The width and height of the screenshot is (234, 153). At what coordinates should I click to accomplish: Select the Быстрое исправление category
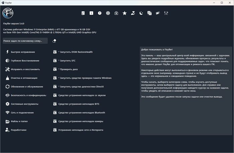point(23,52)
